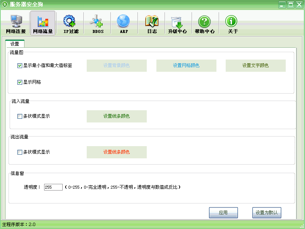Choose text color with 设置文字颜色
This screenshot has height=229, width=305.
(x=255, y=66)
